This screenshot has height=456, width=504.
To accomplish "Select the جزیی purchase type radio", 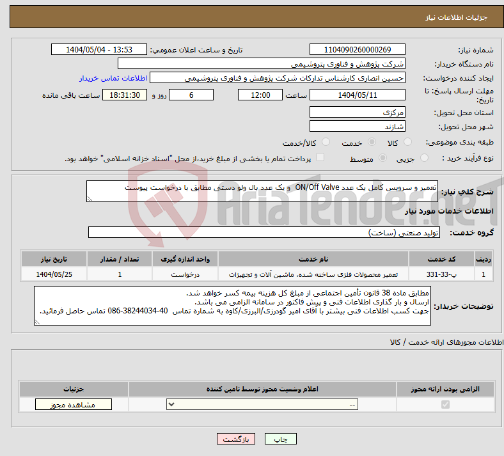I will click(424, 158).
